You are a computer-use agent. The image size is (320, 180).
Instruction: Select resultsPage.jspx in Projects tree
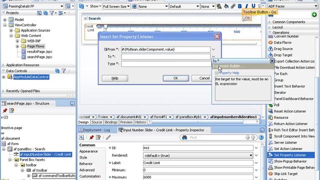(x=39, y=51)
